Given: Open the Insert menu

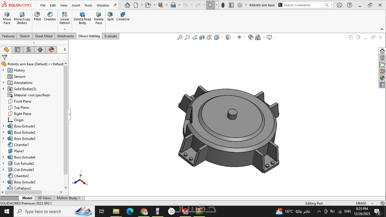Looking at the screenshot, I should pyautogui.click(x=76, y=5).
